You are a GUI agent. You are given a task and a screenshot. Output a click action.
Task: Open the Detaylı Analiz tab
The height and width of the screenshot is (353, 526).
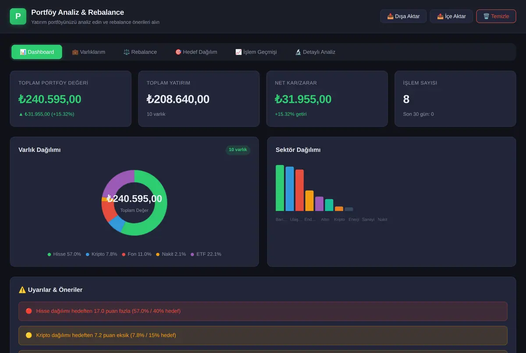point(315,52)
